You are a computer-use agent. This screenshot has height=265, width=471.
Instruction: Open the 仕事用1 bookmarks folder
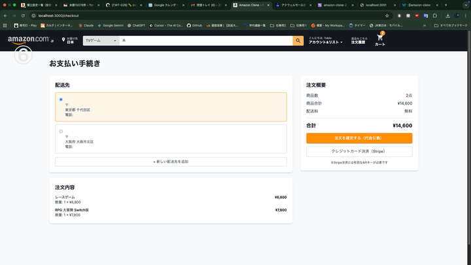(298, 26)
